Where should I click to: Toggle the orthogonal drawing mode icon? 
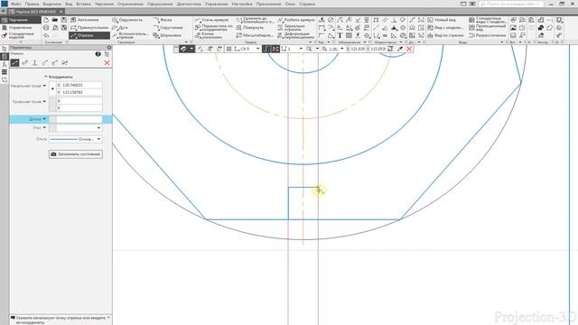tap(266, 49)
